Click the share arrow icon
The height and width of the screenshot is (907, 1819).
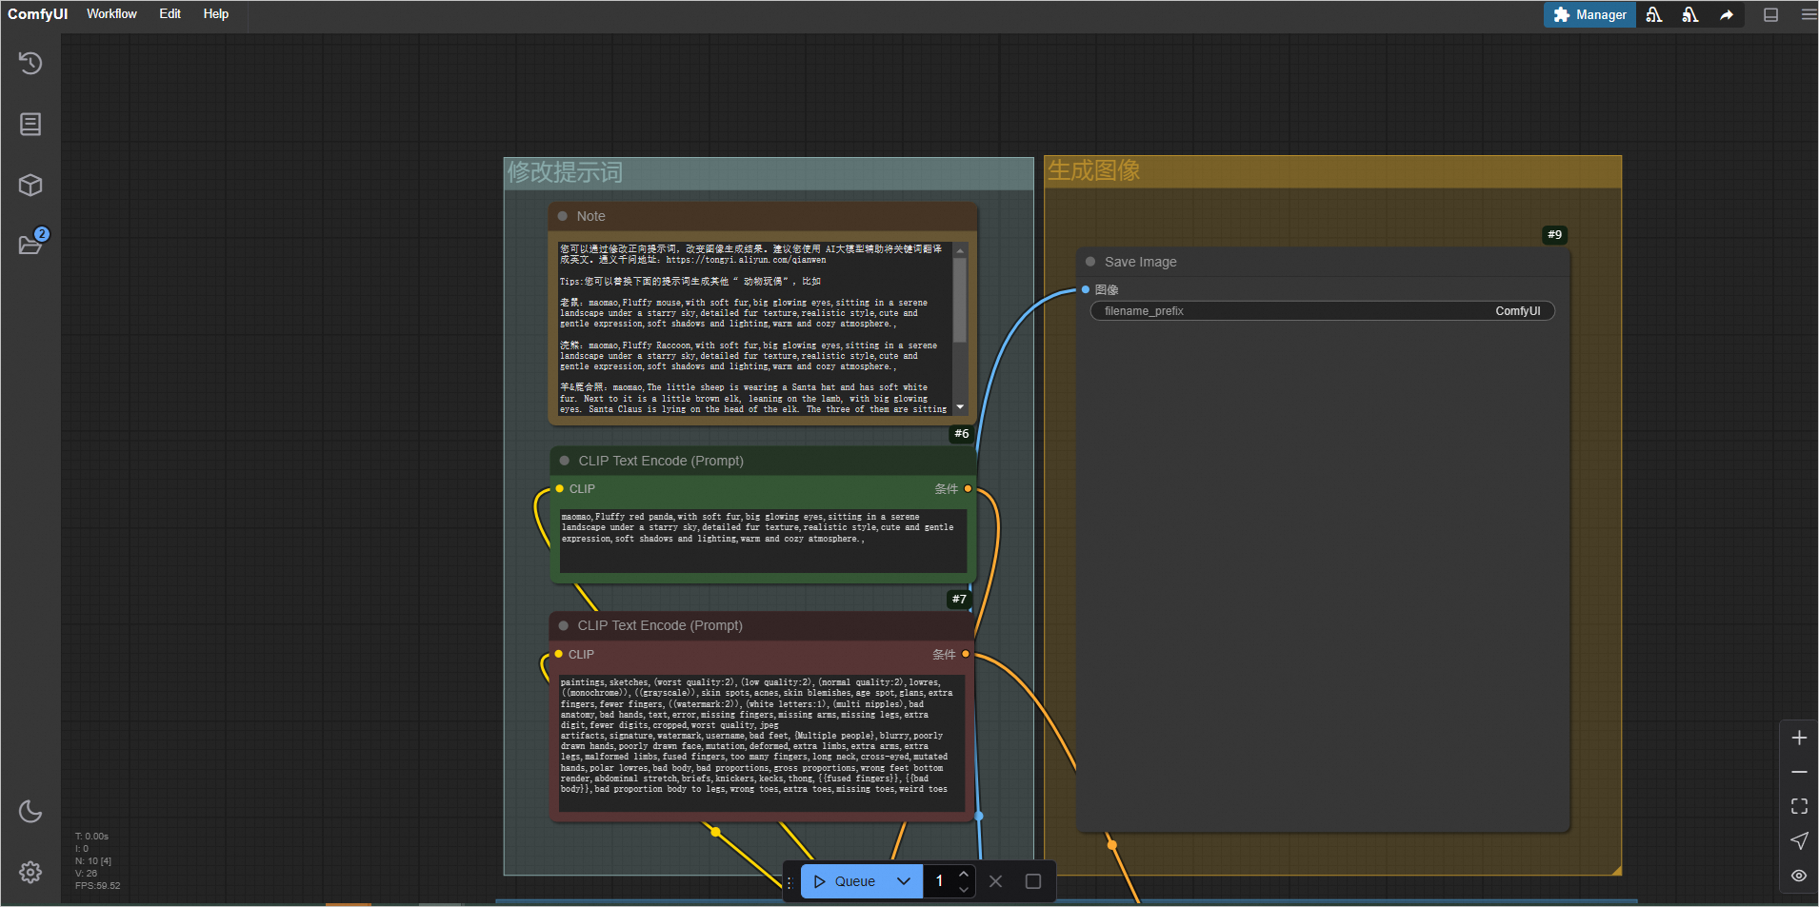click(x=1726, y=15)
